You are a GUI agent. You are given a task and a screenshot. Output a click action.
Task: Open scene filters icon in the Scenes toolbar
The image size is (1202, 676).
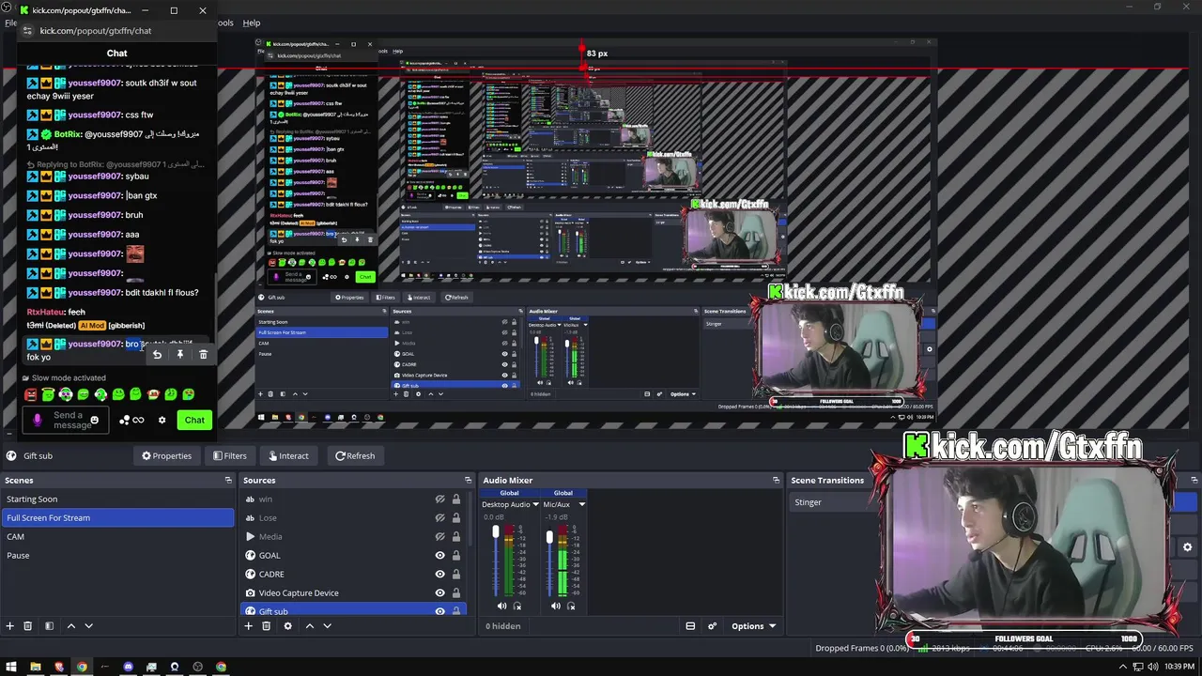49,626
